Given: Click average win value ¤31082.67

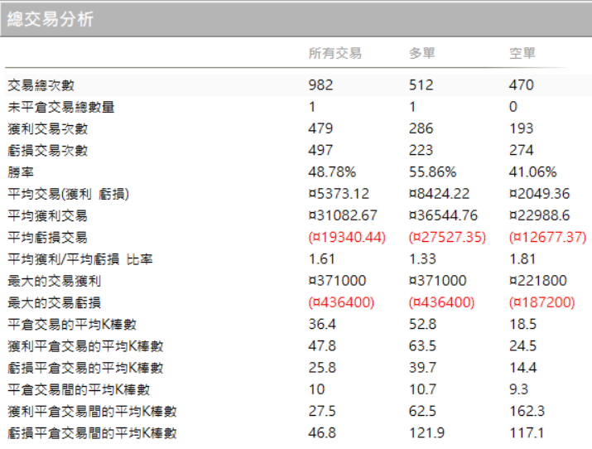Looking at the screenshot, I should tap(343, 215).
